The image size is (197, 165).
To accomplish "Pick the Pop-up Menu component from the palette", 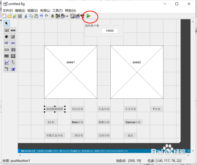I will click(7, 50).
